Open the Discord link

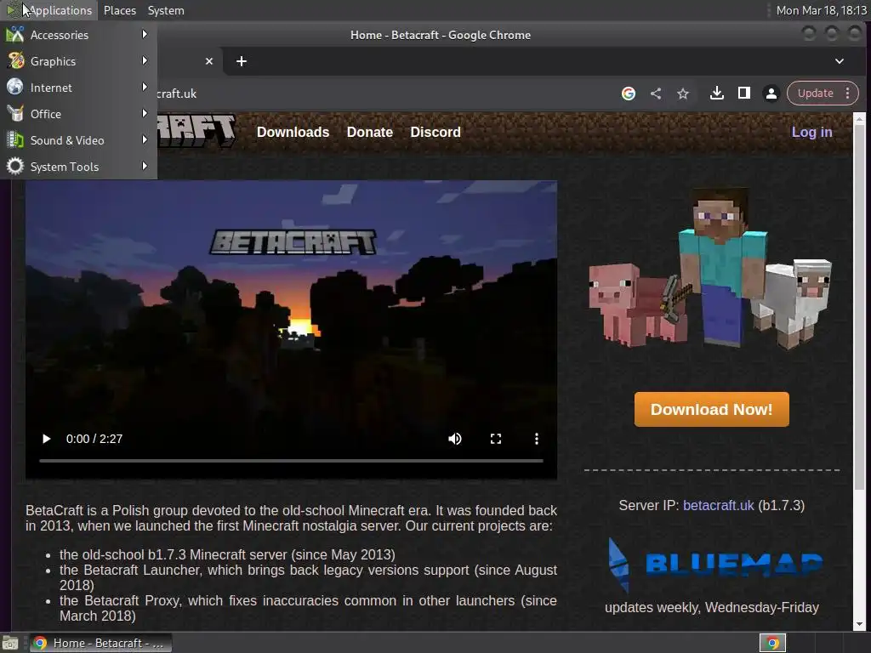click(x=435, y=132)
